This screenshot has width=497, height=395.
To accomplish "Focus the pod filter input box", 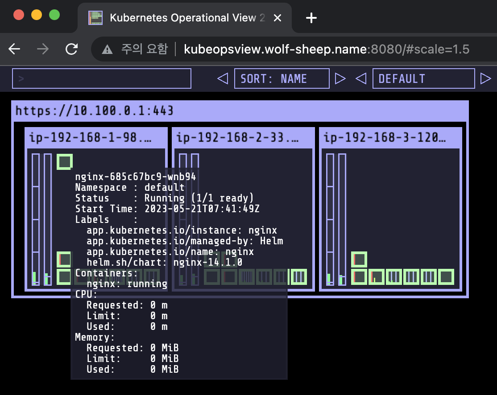I will [x=101, y=78].
